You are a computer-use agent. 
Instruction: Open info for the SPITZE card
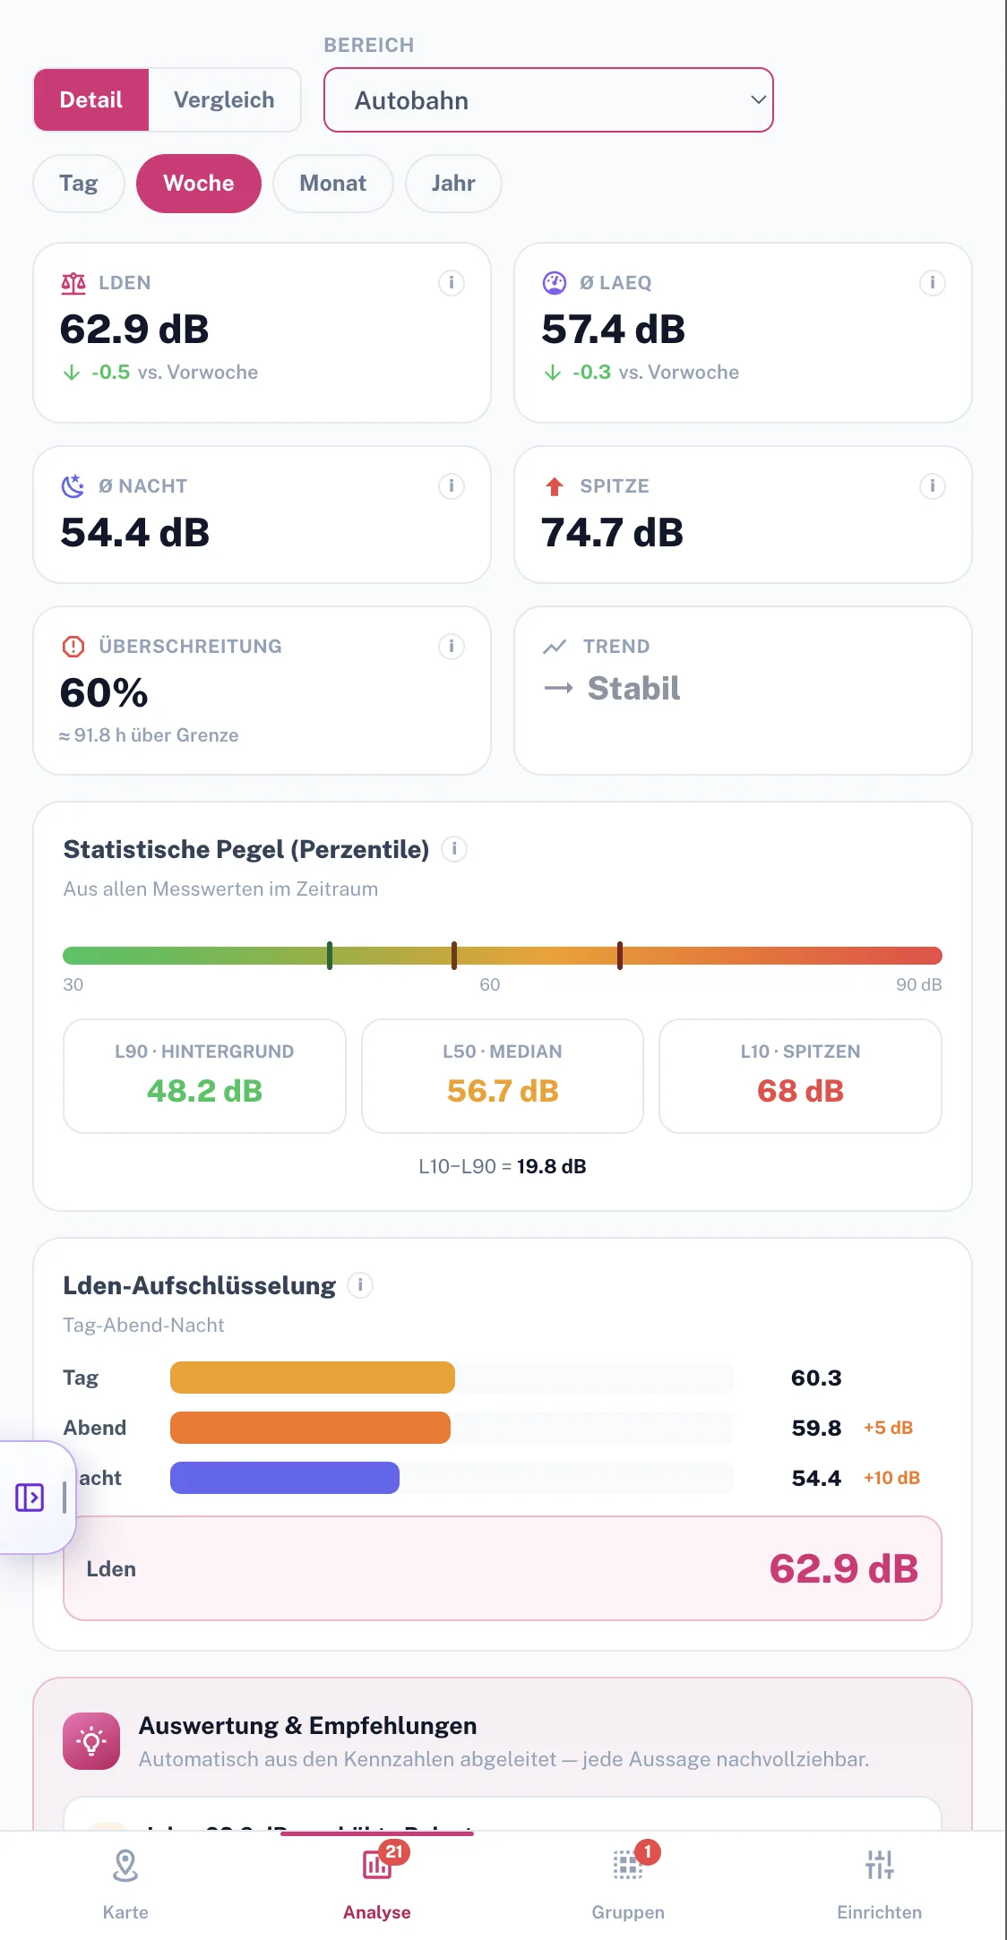tap(933, 486)
